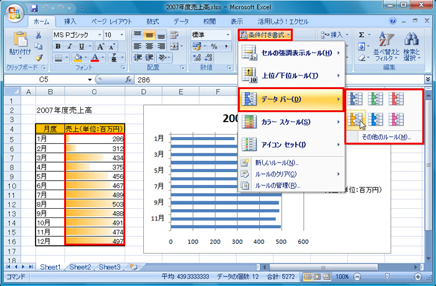The height and width of the screenshot is (286, 436).
Task: Apply the red data bar style
Action: (x=396, y=99)
